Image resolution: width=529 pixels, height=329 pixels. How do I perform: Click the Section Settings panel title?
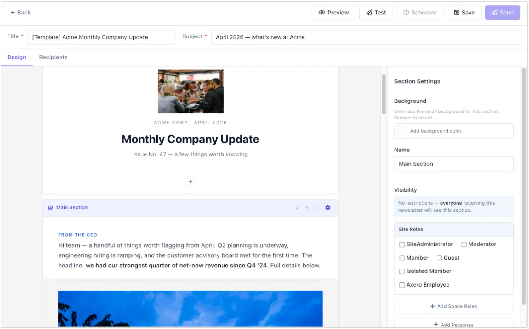(417, 81)
